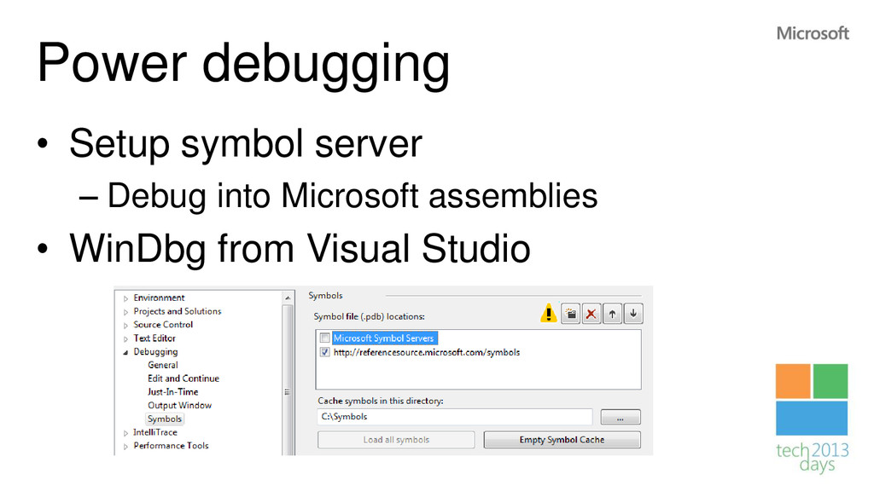Select Edit and Continue option page
874x491 pixels.
click(x=184, y=378)
